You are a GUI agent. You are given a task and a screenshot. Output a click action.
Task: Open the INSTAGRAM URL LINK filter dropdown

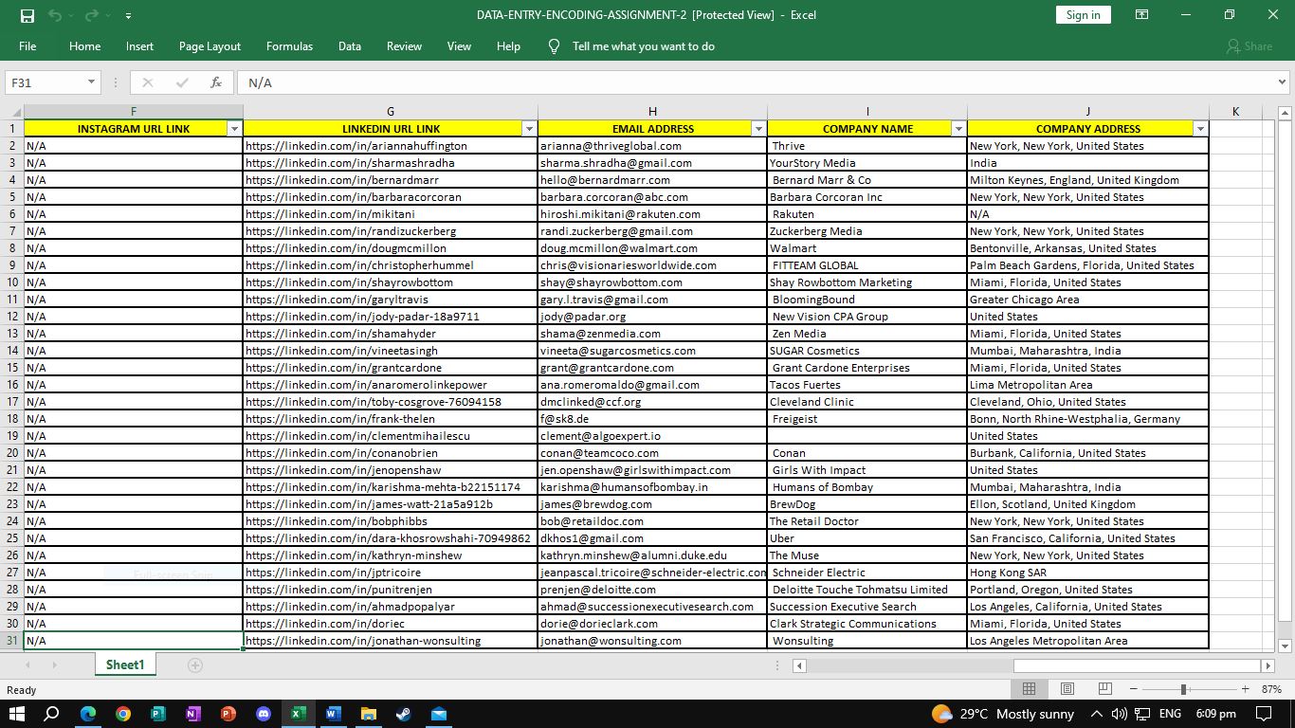[234, 129]
